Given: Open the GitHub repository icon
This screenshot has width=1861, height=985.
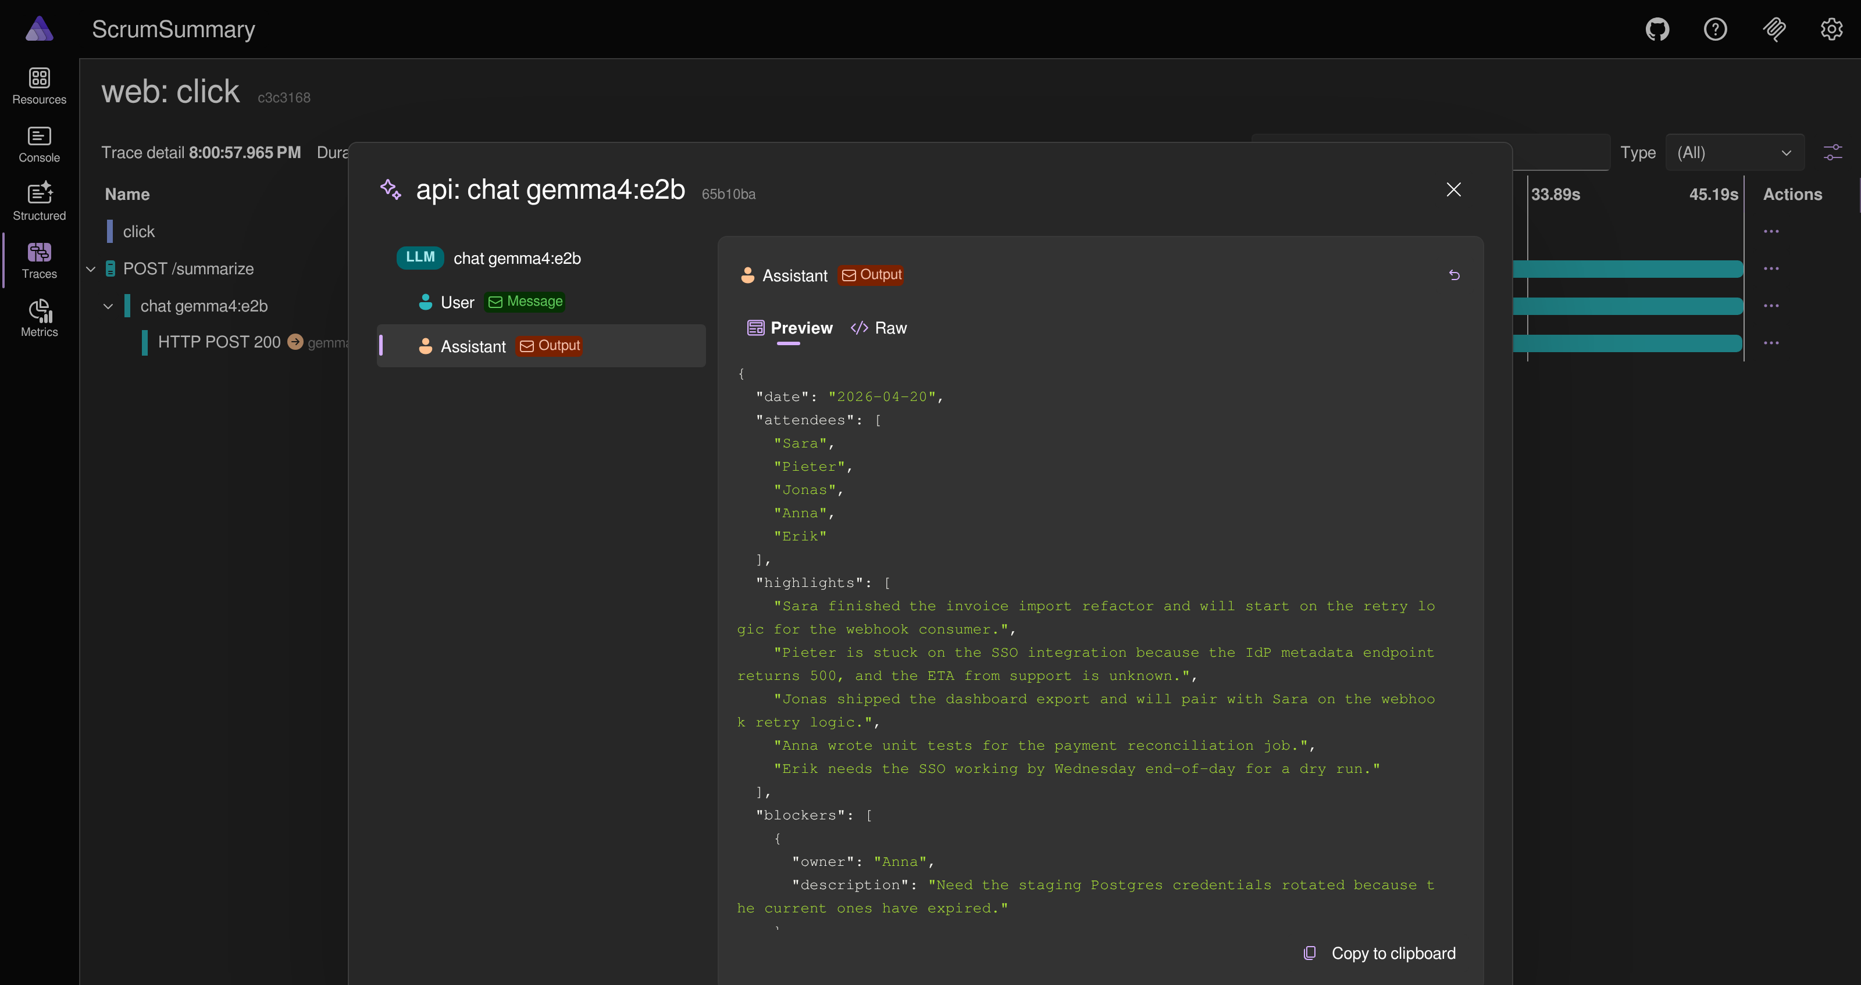Looking at the screenshot, I should (x=1657, y=29).
